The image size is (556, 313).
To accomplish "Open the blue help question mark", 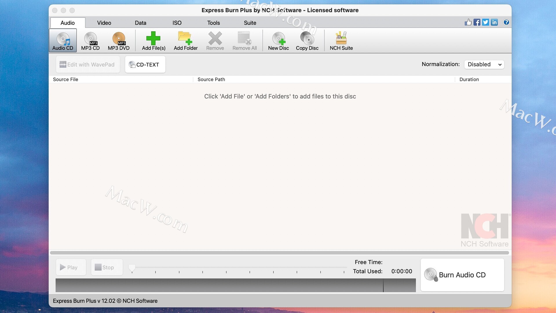I will [x=506, y=22].
